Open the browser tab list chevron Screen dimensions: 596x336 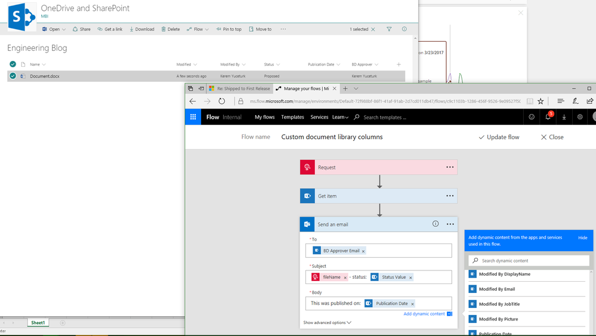pos(356,88)
